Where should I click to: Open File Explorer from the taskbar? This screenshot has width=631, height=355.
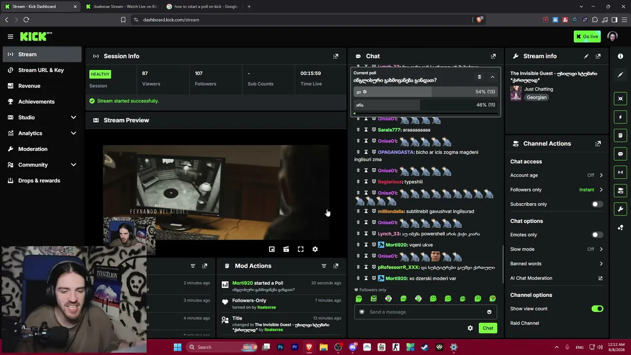323,347
